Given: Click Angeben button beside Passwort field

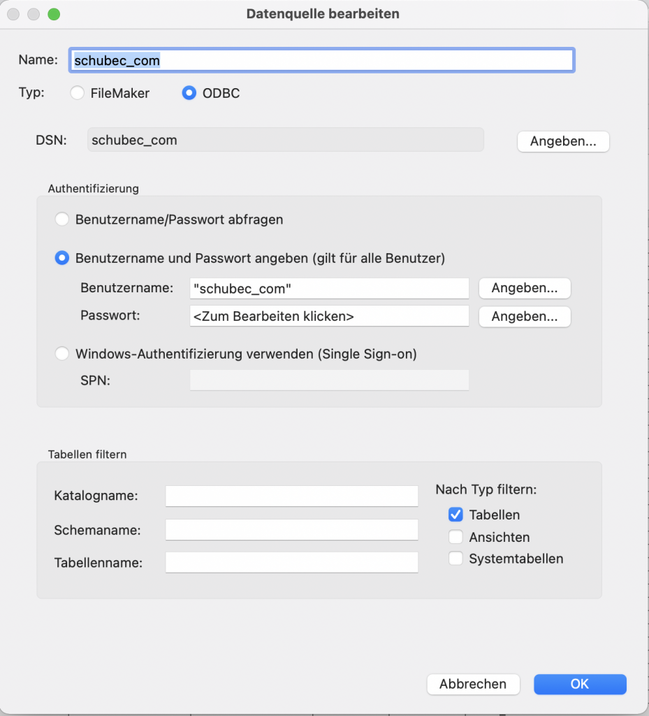Looking at the screenshot, I should 525,317.
